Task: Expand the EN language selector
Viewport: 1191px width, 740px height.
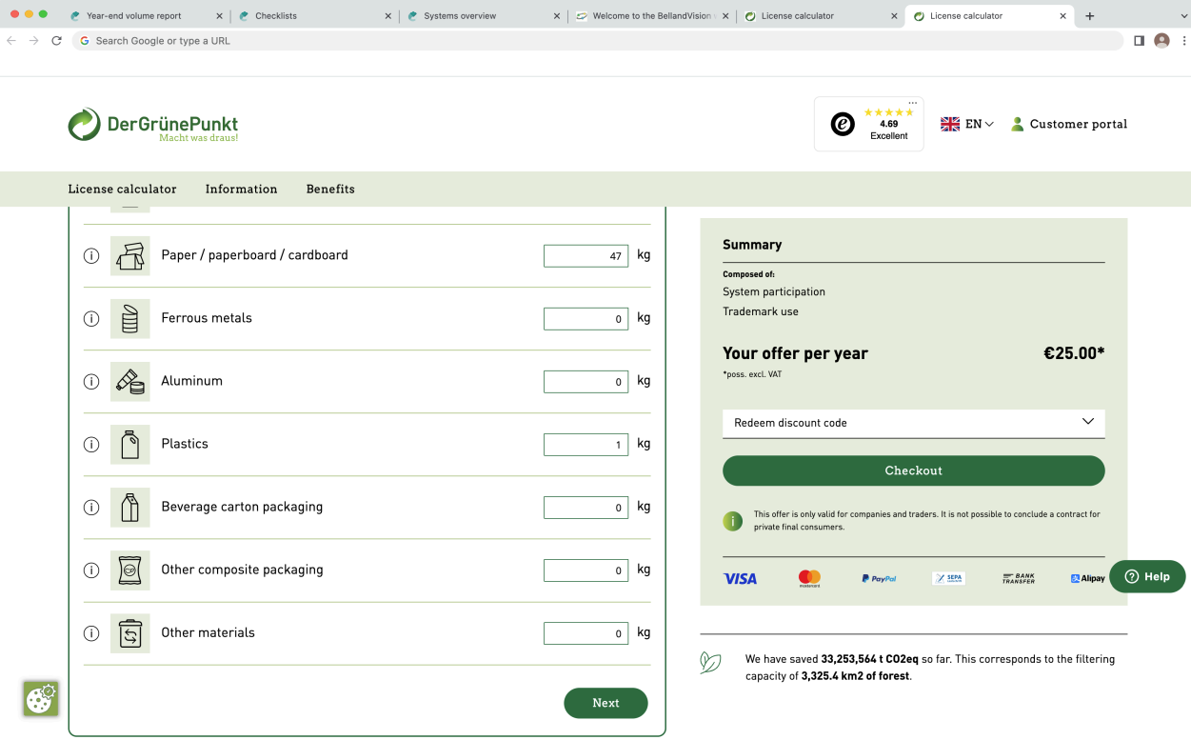Action: pos(967,125)
